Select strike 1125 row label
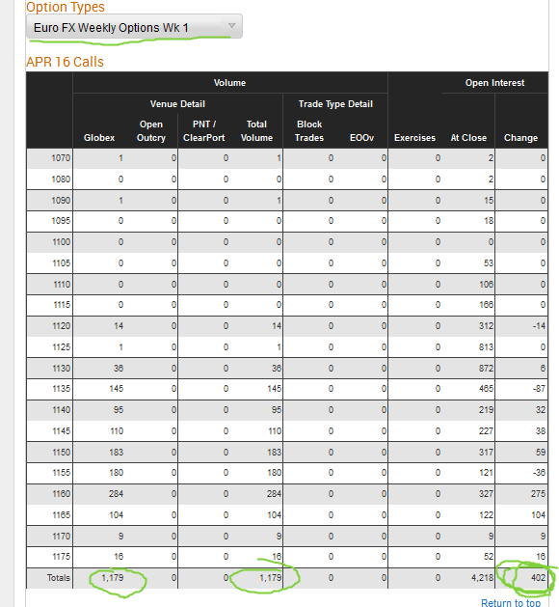The width and height of the screenshot is (559, 607). pyautogui.click(x=61, y=347)
